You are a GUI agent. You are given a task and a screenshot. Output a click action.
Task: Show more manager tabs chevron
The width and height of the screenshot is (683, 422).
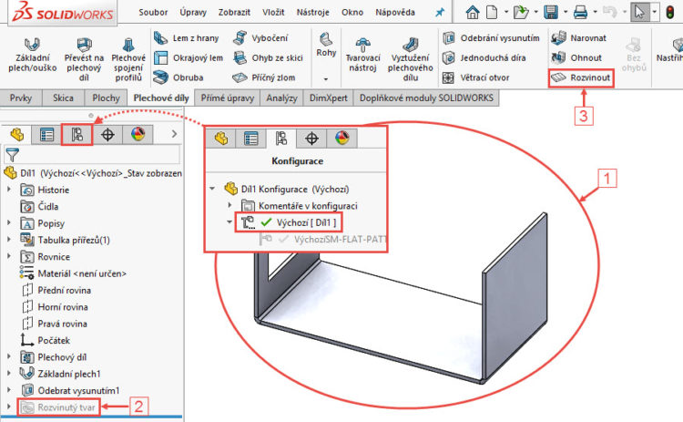pyautogui.click(x=174, y=134)
